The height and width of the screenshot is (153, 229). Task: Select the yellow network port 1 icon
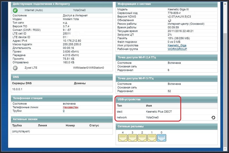(x=152, y=138)
